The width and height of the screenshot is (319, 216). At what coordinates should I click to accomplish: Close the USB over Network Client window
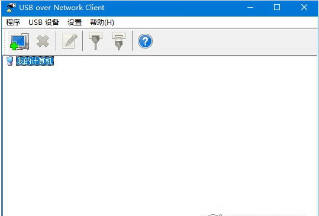point(304,8)
